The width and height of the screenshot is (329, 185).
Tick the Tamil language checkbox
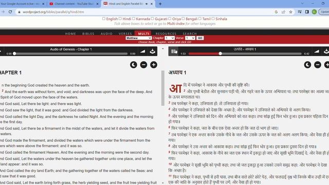(x=200, y=18)
